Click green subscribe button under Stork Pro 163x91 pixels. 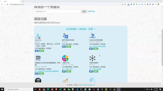tap(41, 51)
